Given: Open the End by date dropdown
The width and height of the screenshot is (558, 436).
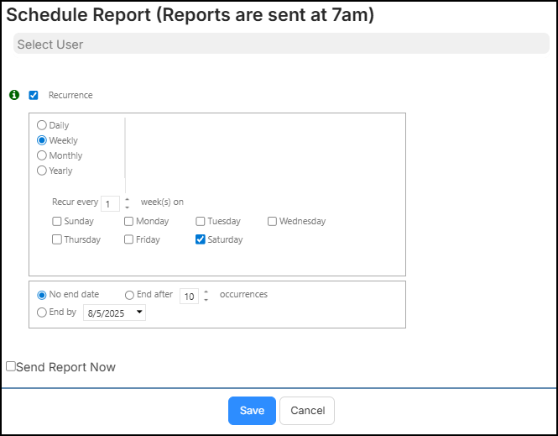Looking at the screenshot, I should click(x=139, y=312).
